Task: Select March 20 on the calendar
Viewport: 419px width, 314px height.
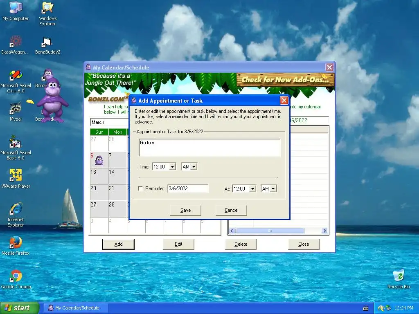Action: 99,192
